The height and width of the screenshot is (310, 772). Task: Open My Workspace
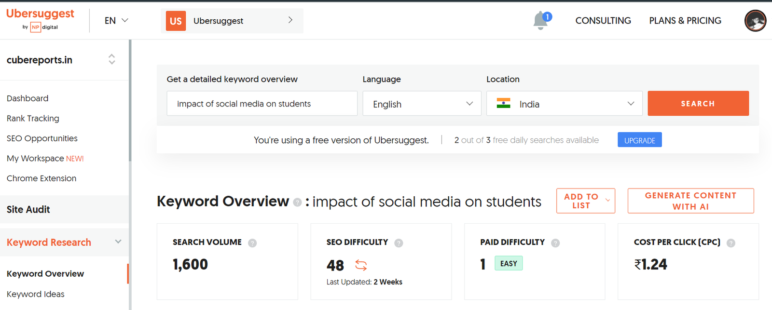[x=45, y=158]
